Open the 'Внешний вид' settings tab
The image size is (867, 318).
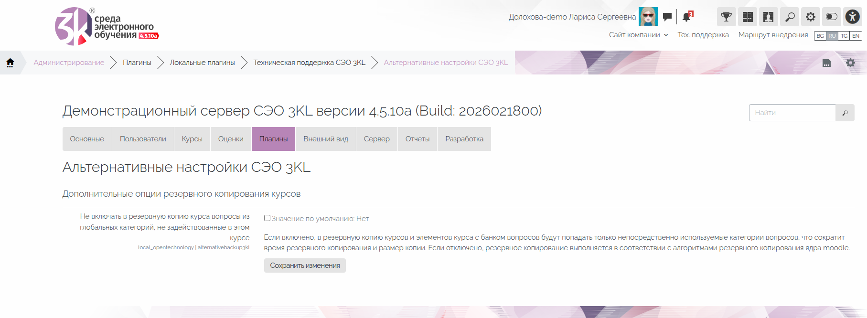click(x=326, y=139)
